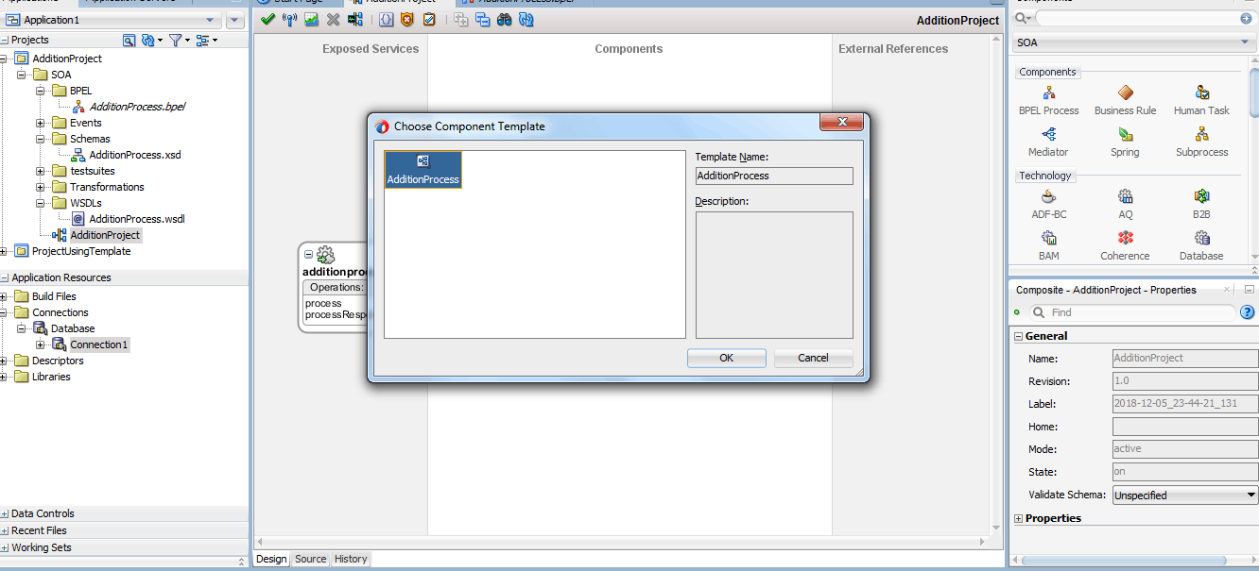This screenshot has width=1259, height=571.
Task: Expand the Properties section
Action: [1018, 518]
